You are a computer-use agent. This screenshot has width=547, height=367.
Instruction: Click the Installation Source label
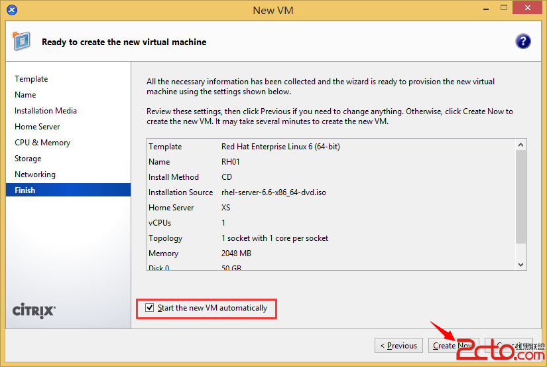pyautogui.click(x=181, y=192)
